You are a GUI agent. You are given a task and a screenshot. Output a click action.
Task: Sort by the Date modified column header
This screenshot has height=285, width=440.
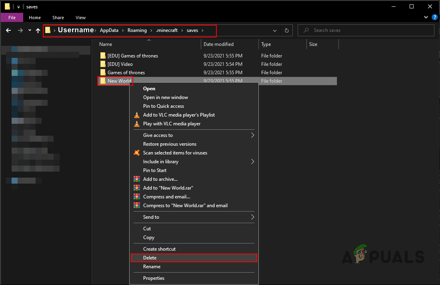coord(218,44)
